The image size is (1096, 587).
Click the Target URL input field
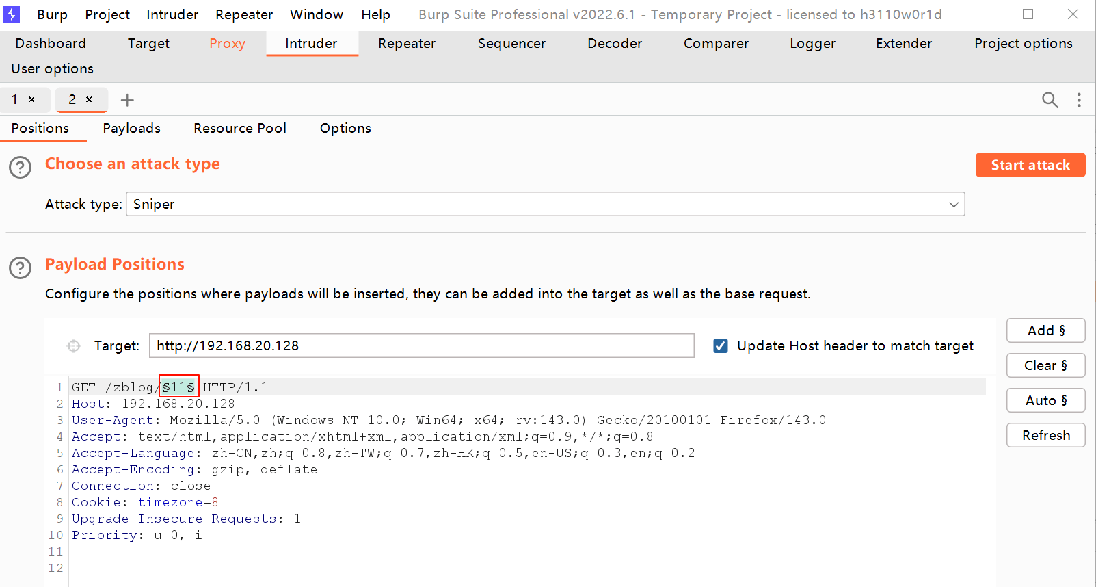tap(422, 345)
